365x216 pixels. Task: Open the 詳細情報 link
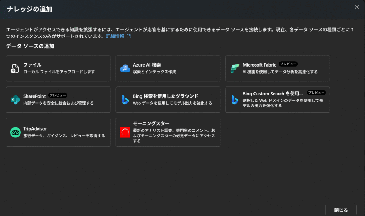(115, 36)
